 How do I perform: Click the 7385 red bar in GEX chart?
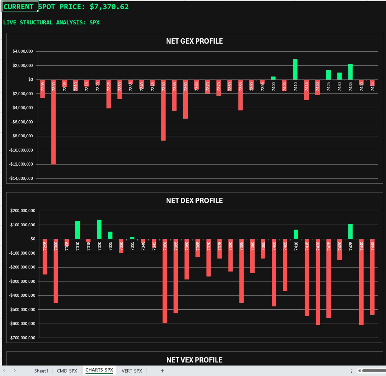241,95
